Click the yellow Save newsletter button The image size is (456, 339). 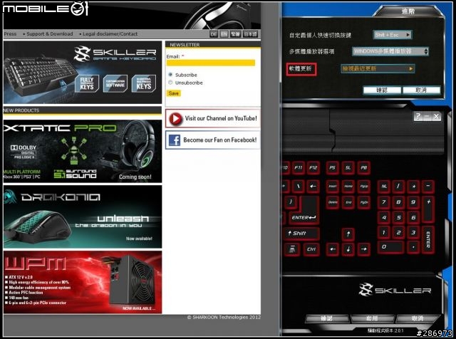174,93
